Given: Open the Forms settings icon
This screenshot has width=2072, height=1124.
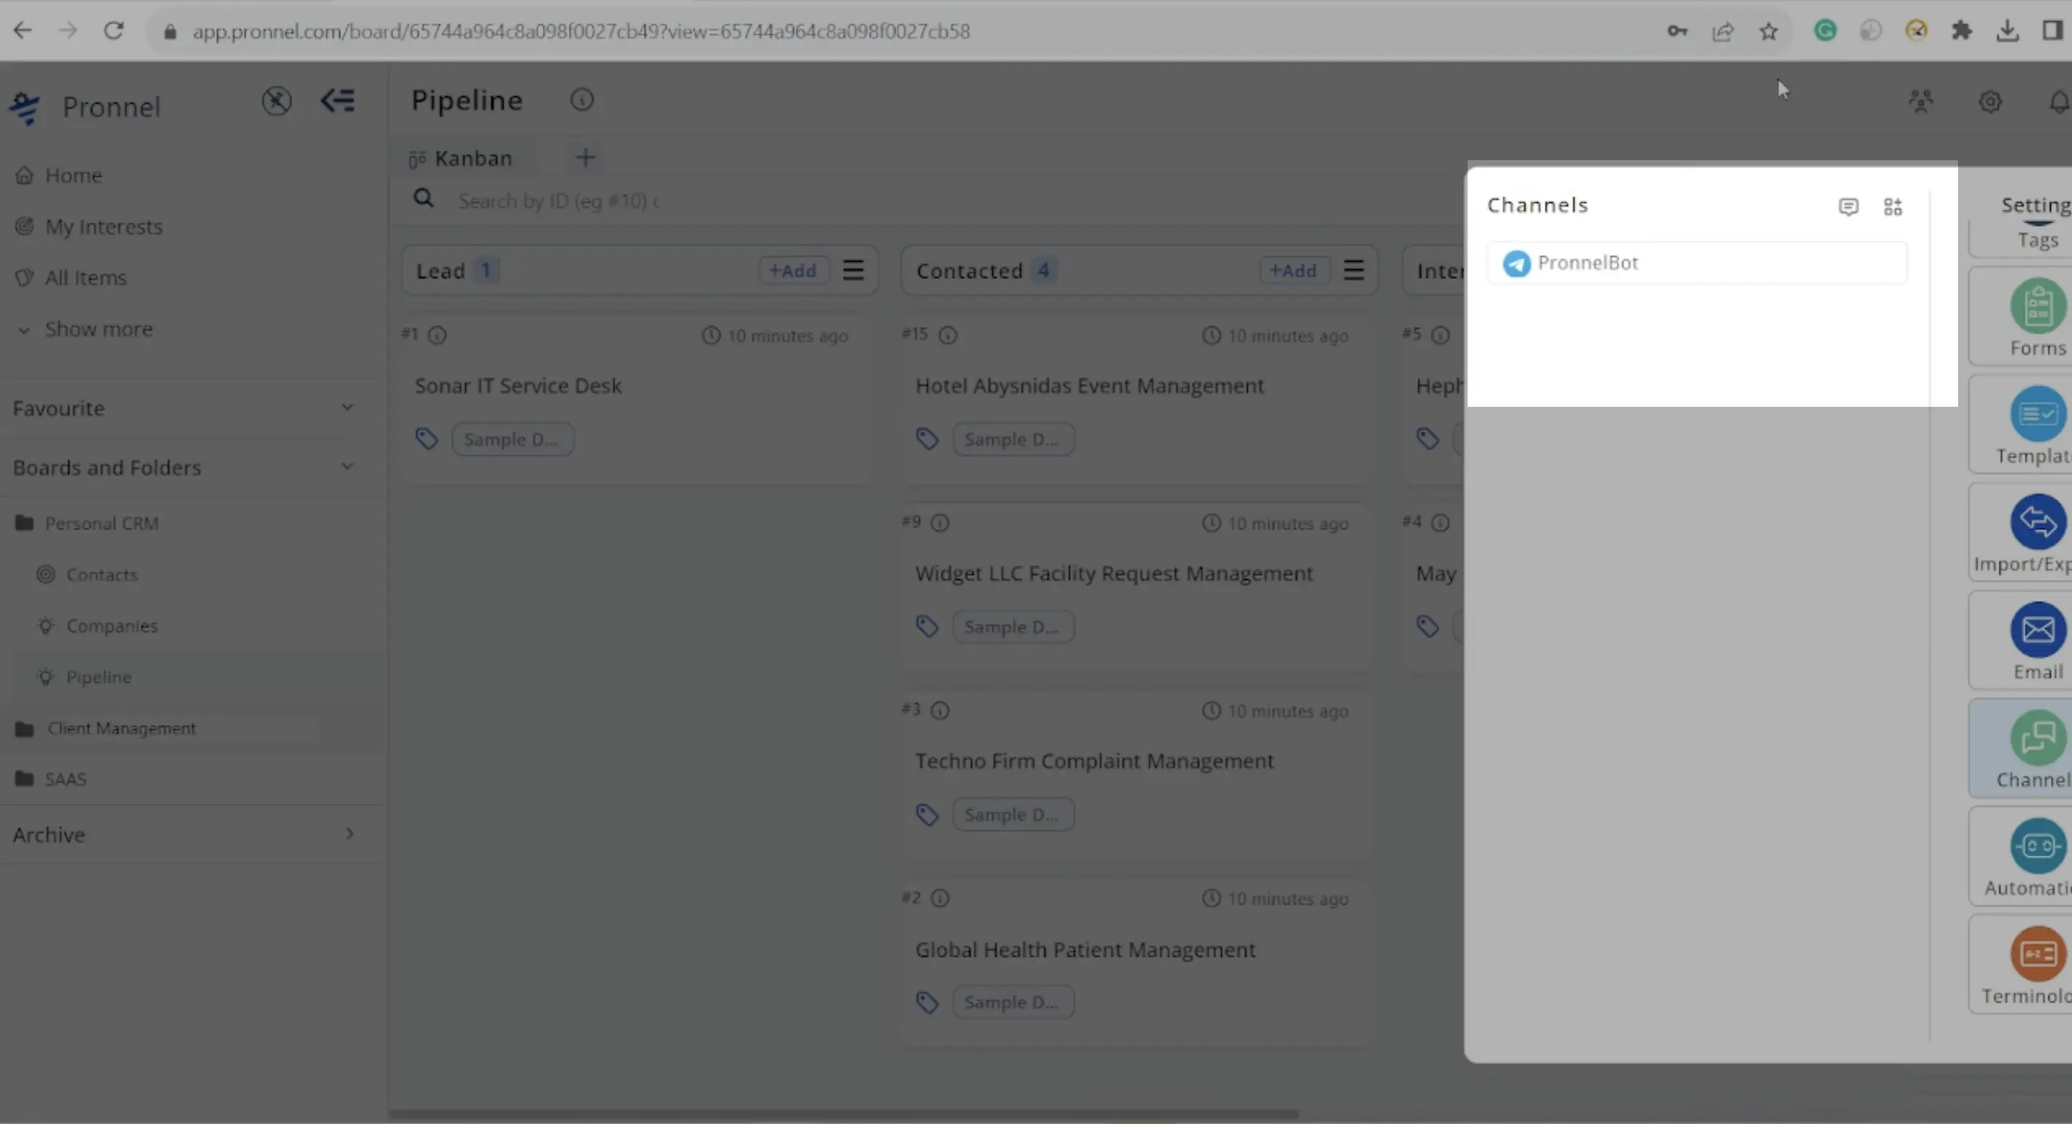Looking at the screenshot, I should pyautogui.click(x=2036, y=306).
